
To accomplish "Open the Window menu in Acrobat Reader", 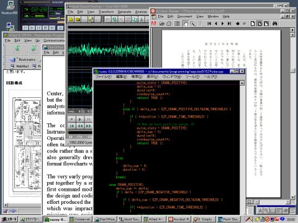I will [x=213, y=16].
